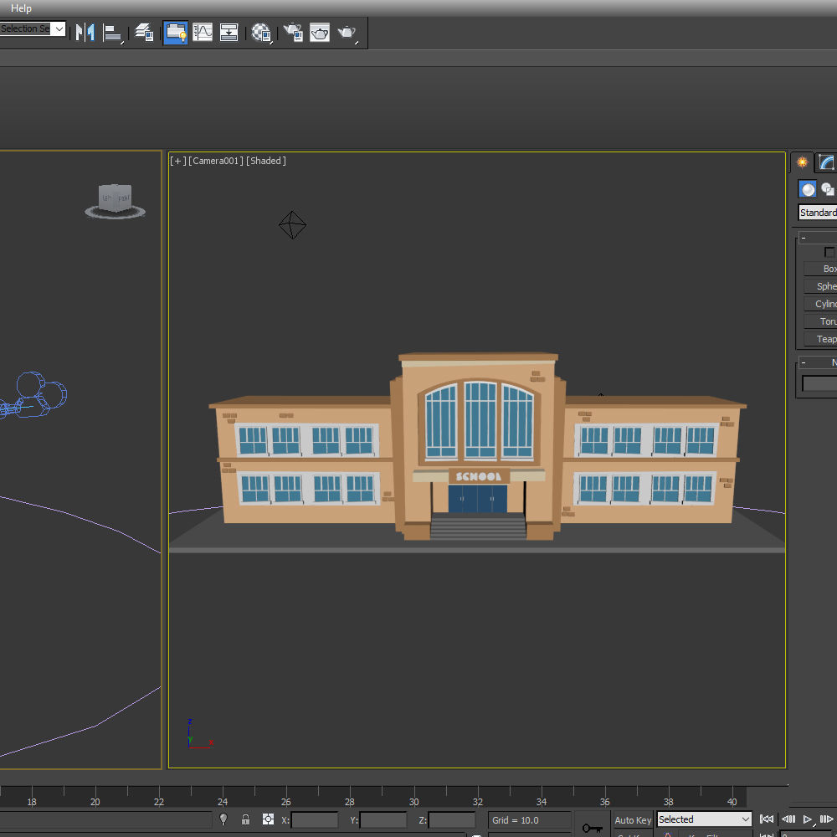
Task: Click the Teapot primitive button
Action: (x=820, y=339)
